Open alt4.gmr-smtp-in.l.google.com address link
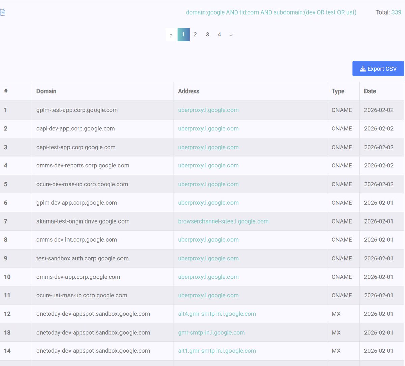405x366 pixels. pyautogui.click(x=217, y=314)
